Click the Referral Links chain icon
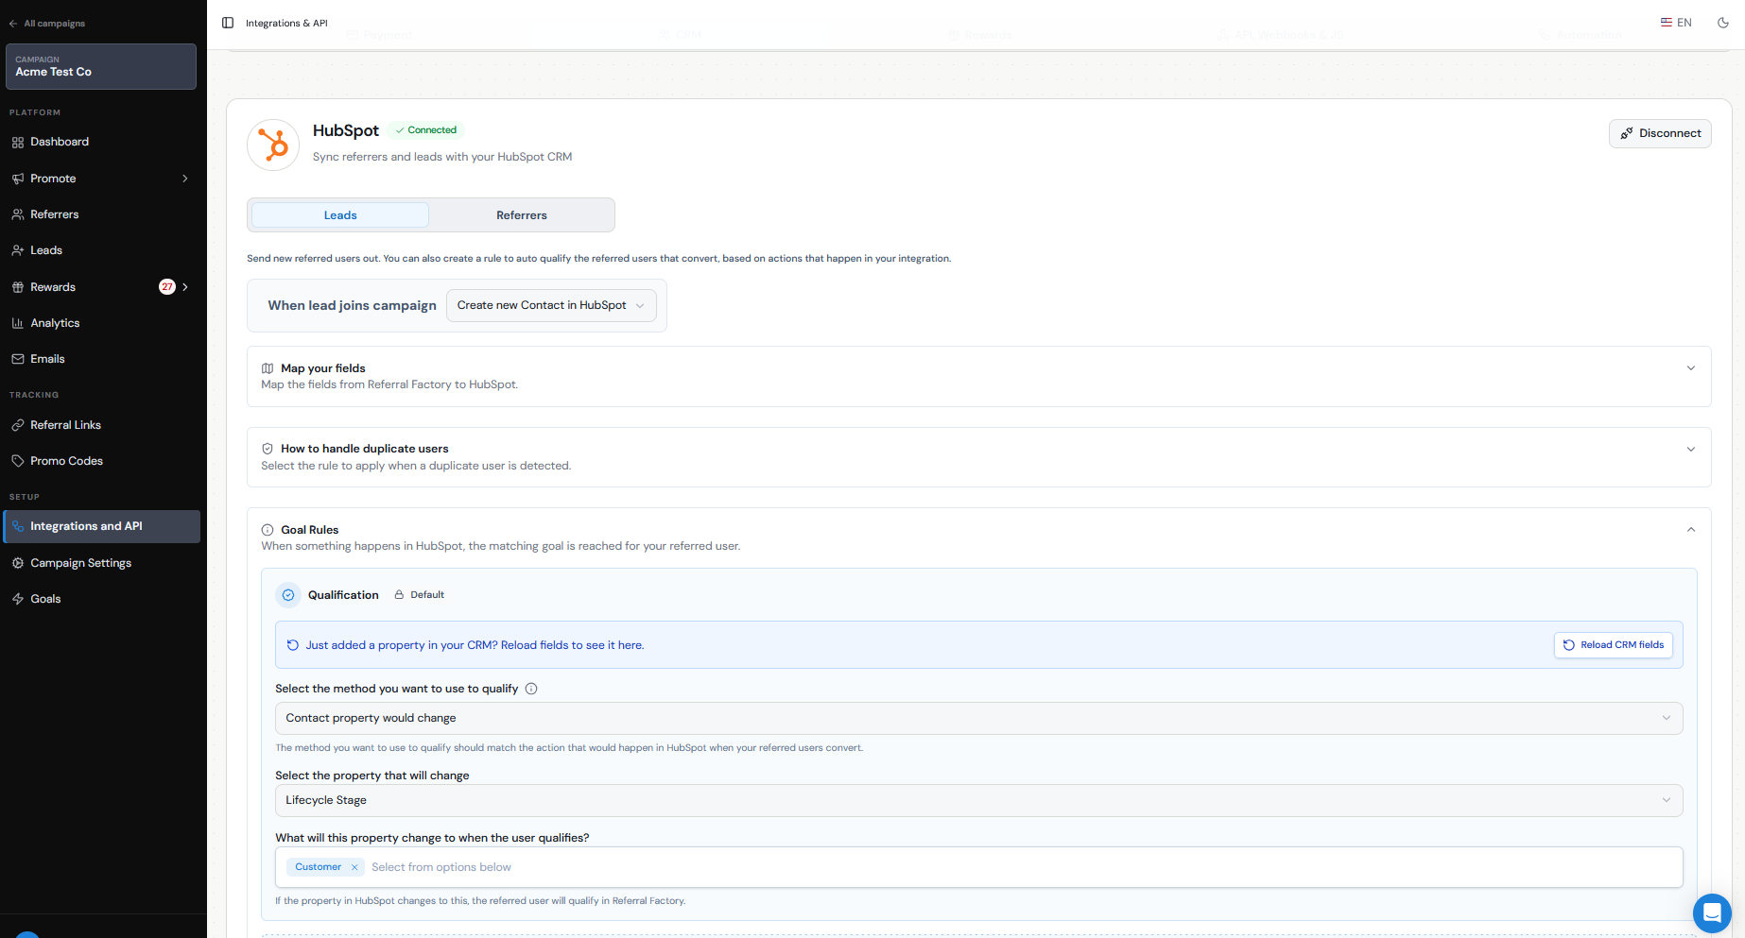Viewport: 1745px width, 938px height. pyautogui.click(x=18, y=425)
